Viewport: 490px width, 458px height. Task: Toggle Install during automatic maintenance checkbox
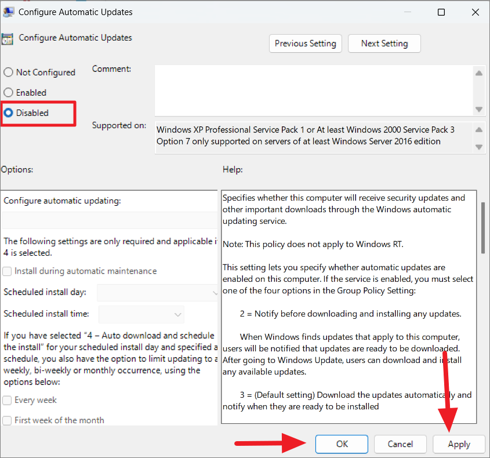[7, 271]
